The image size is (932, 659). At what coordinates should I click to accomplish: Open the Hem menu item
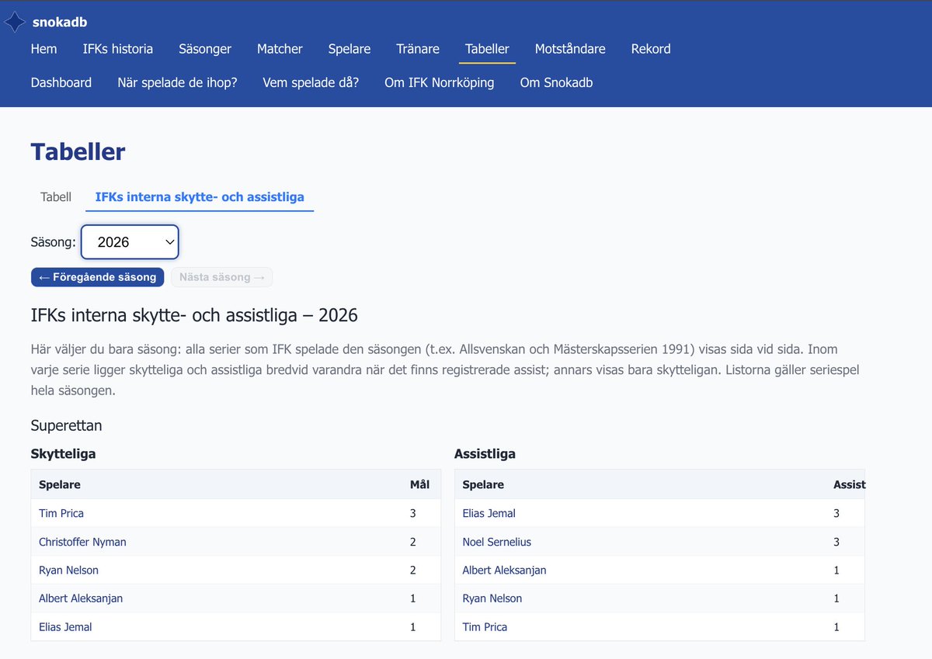pyautogui.click(x=44, y=49)
